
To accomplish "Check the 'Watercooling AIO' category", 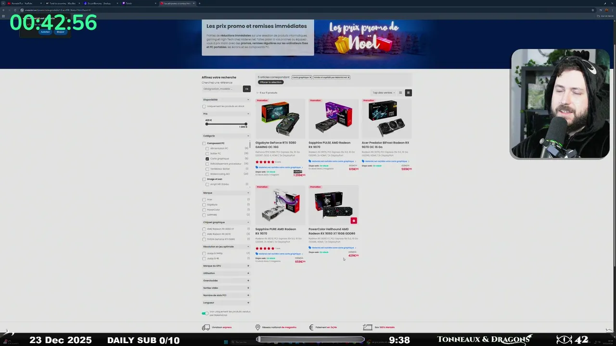I will (207, 174).
